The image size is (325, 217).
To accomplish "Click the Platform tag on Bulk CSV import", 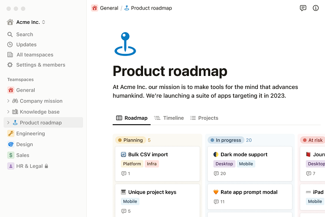I will 132,164.
